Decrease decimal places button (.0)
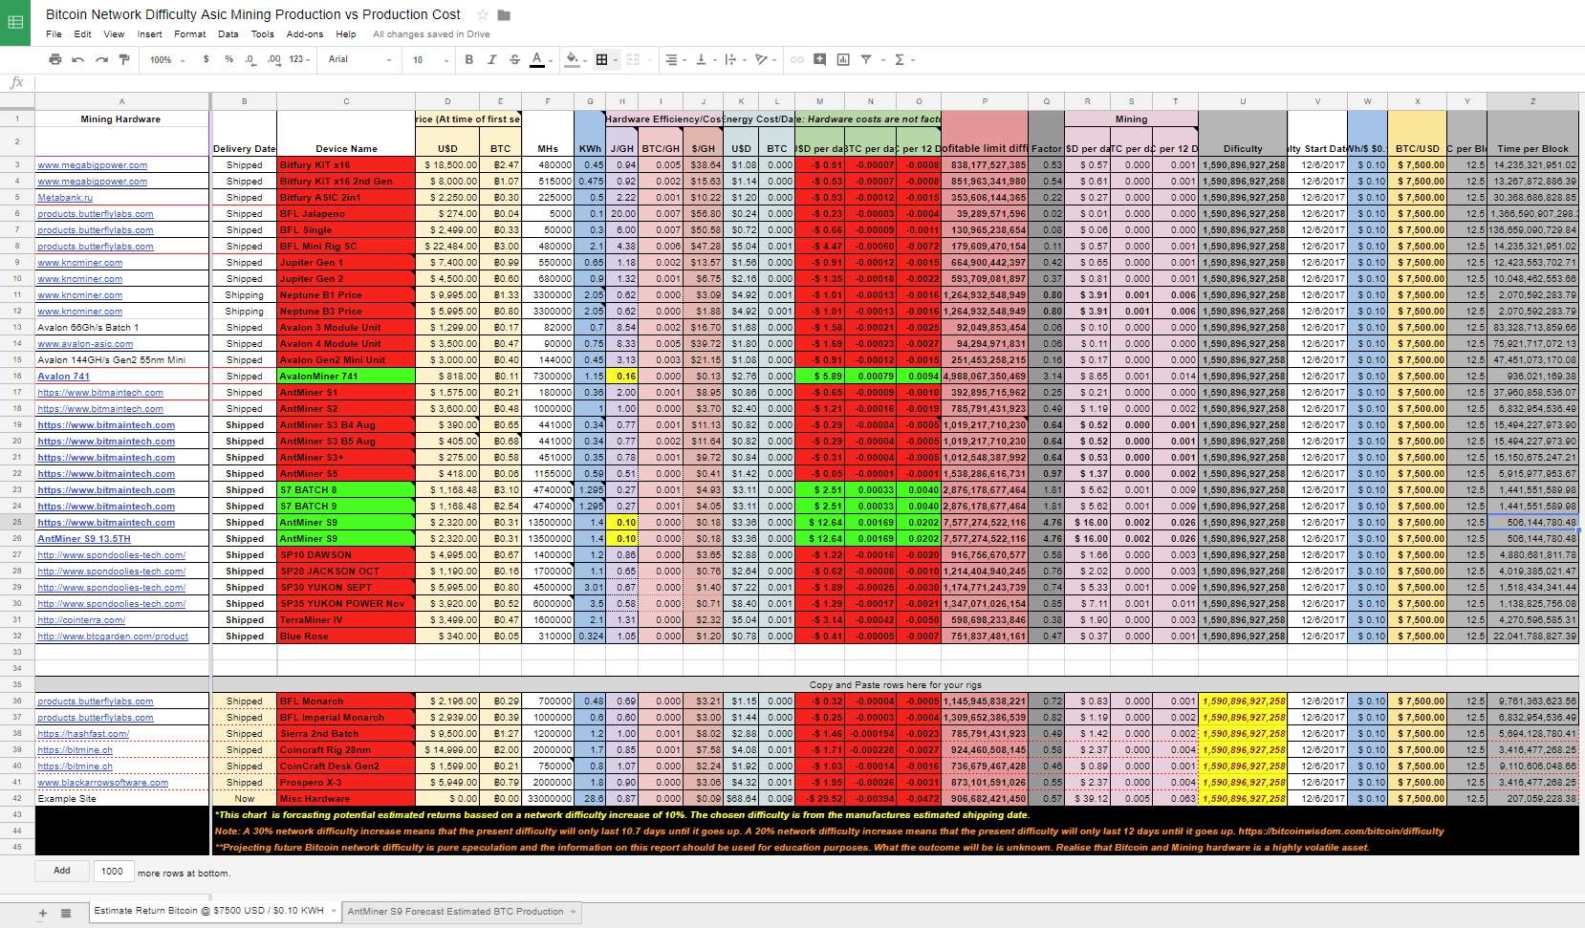1585x928 pixels. [250, 59]
